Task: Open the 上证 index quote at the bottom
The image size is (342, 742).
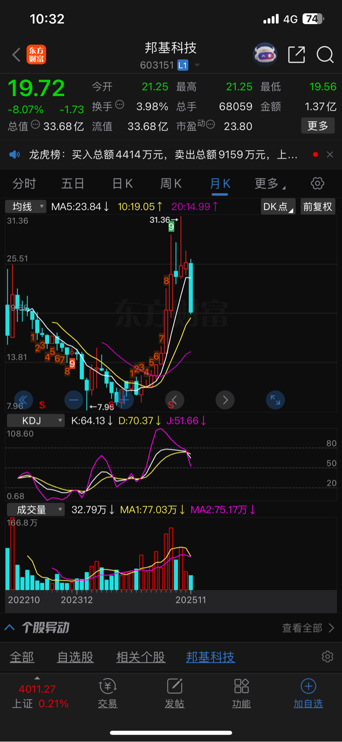Action: pyautogui.click(x=40, y=696)
